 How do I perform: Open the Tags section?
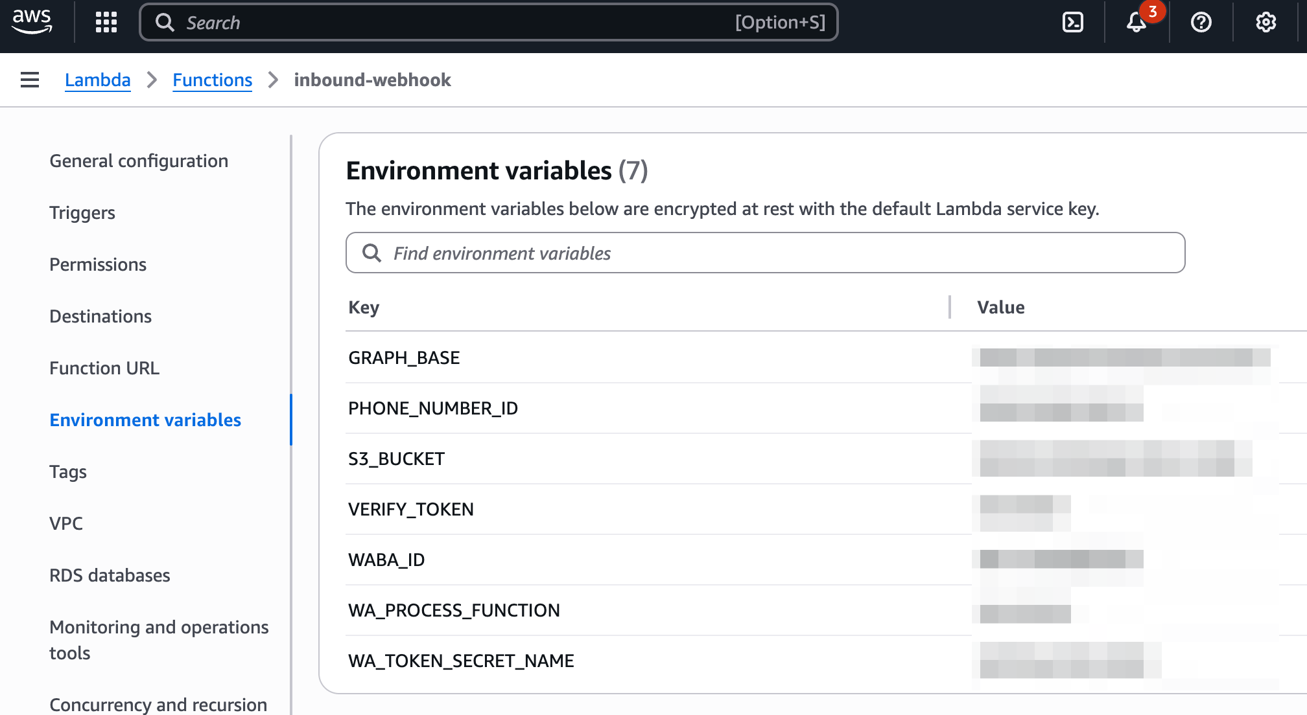(x=68, y=471)
